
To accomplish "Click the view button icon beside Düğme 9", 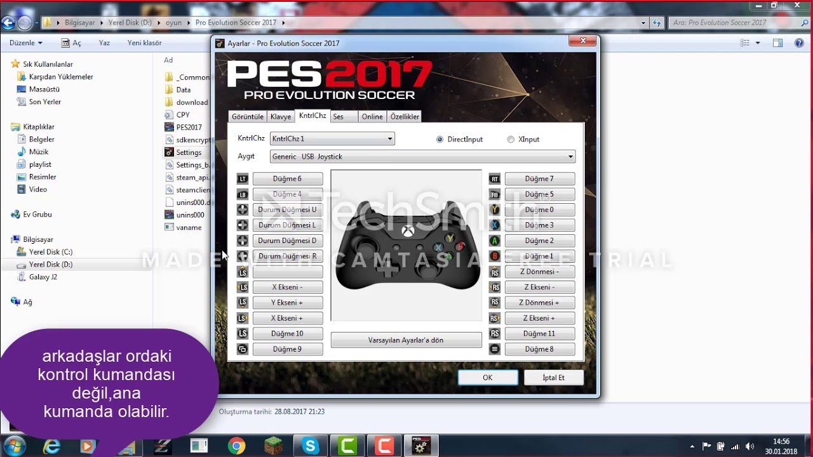I will coord(243,349).
